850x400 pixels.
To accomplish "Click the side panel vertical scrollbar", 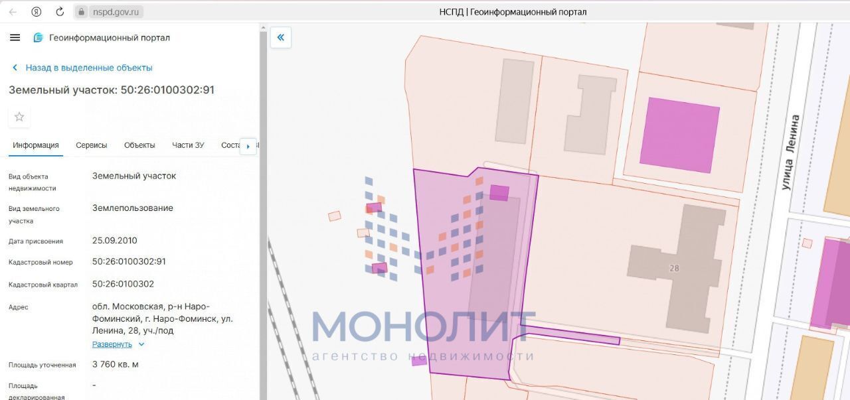I will pyautogui.click(x=263, y=212).
